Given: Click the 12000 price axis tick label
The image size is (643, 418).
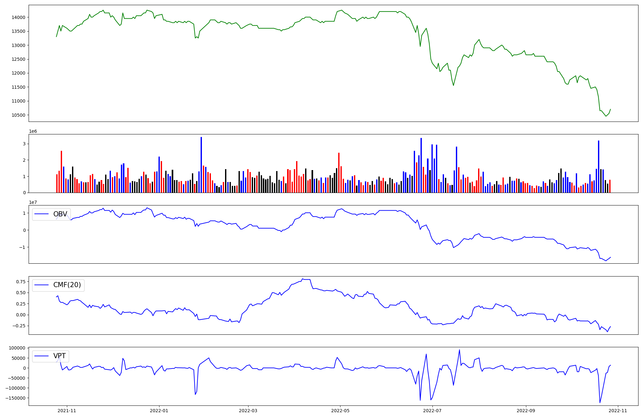Looking at the screenshot, I should (x=18, y=73).
